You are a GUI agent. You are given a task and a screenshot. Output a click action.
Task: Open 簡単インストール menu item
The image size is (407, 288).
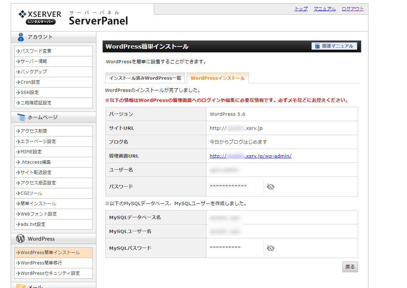click(54, 204)
